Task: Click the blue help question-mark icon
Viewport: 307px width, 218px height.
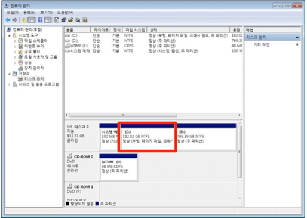Action: tap(41, 20)
